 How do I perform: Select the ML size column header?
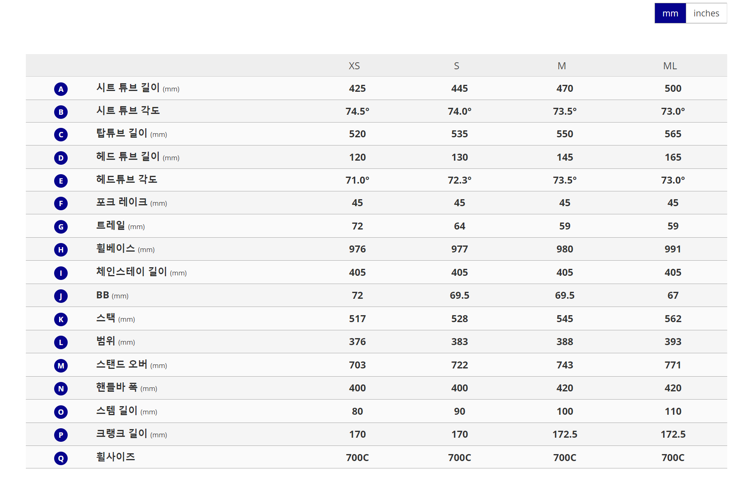[670, 66]
